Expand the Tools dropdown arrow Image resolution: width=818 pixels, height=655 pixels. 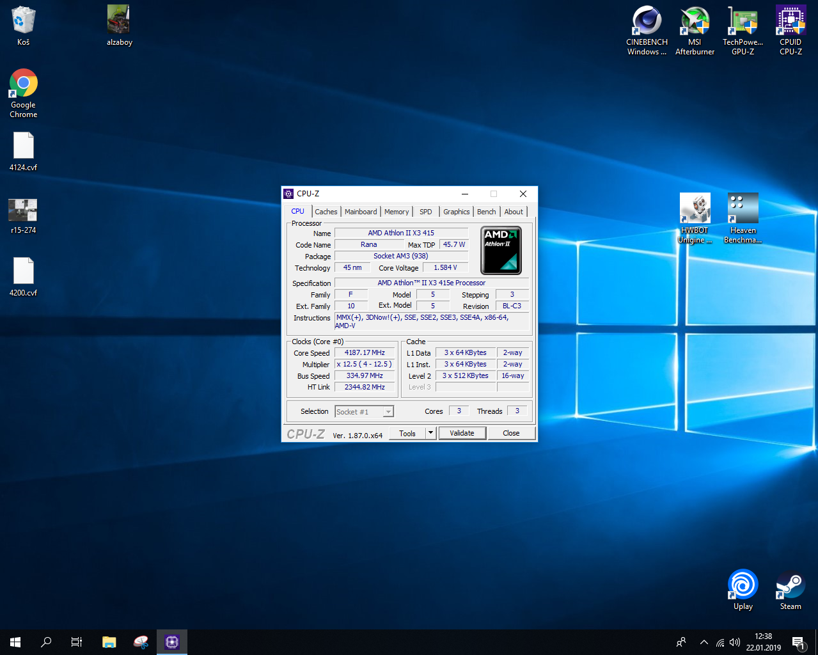click(431, 433)
